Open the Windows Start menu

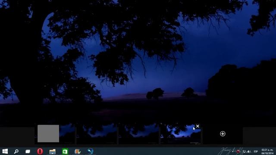tap(5, 151)
